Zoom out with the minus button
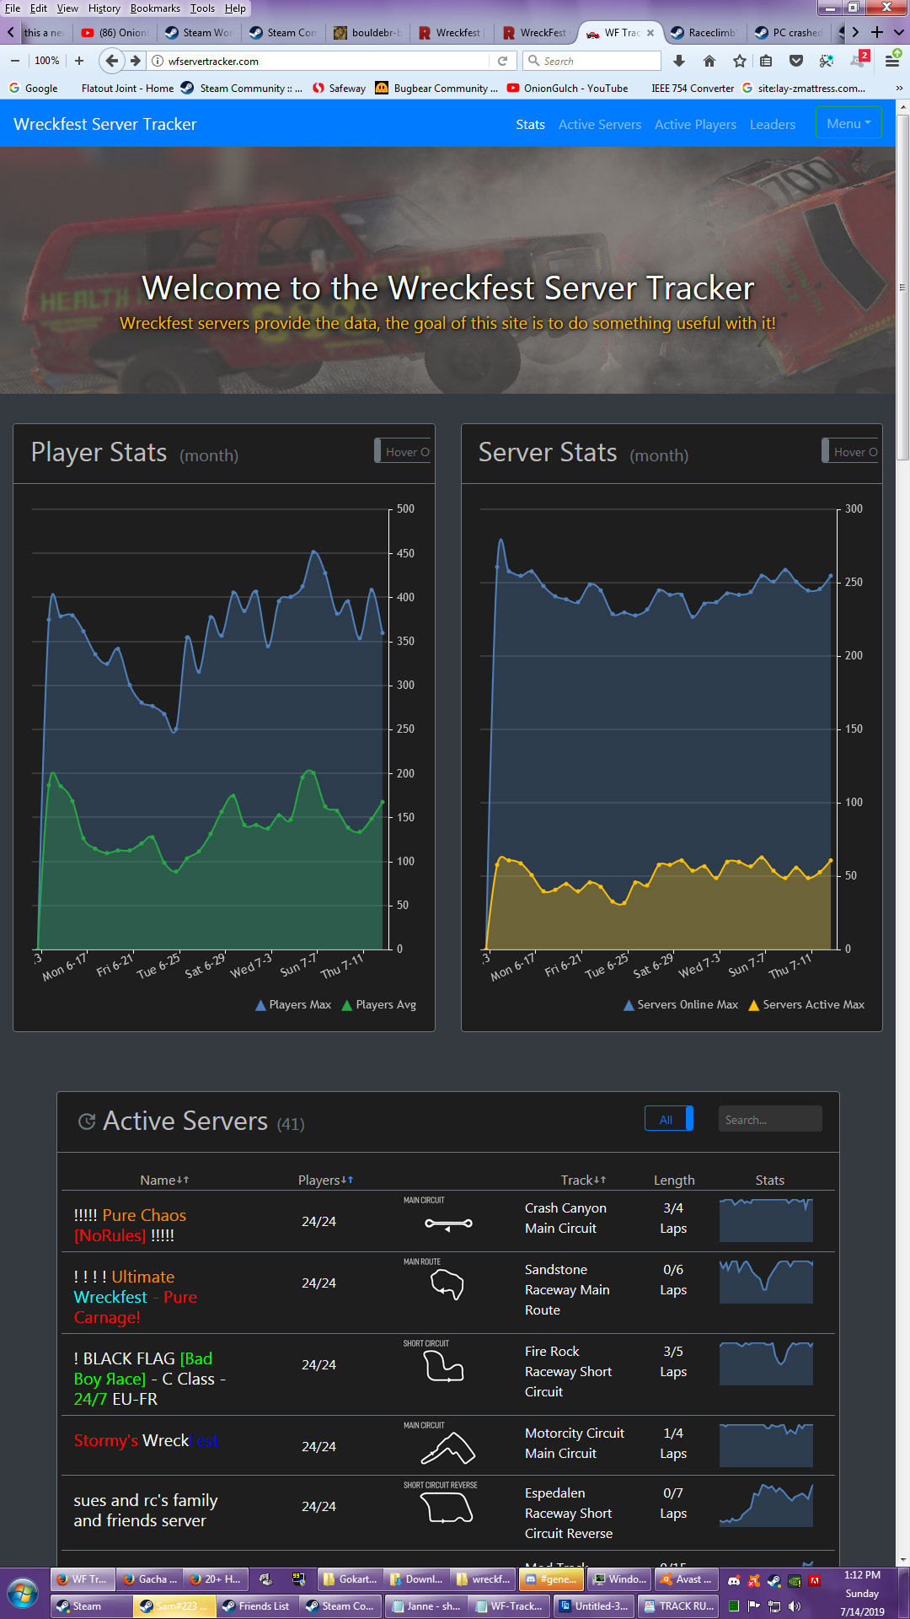Screen dimensions: 910x1619 (x=14, y=61)
